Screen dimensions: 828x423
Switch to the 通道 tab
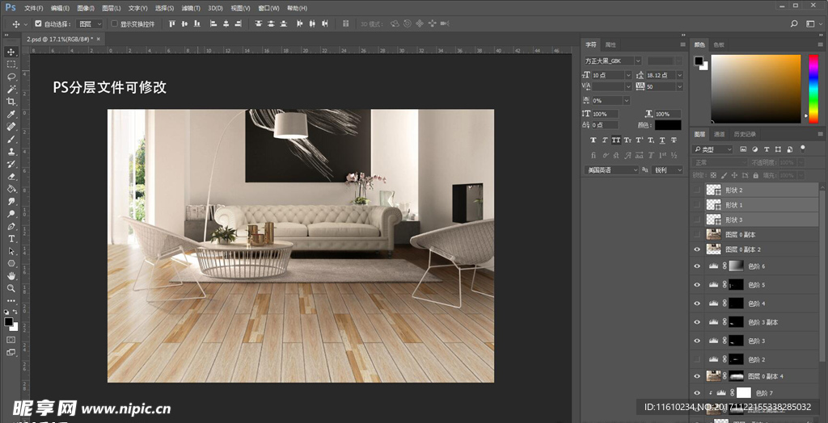[719, 134]
